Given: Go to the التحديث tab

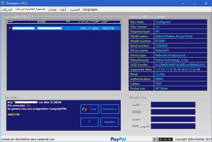Looking at the screenshot, I should (75, 9).
